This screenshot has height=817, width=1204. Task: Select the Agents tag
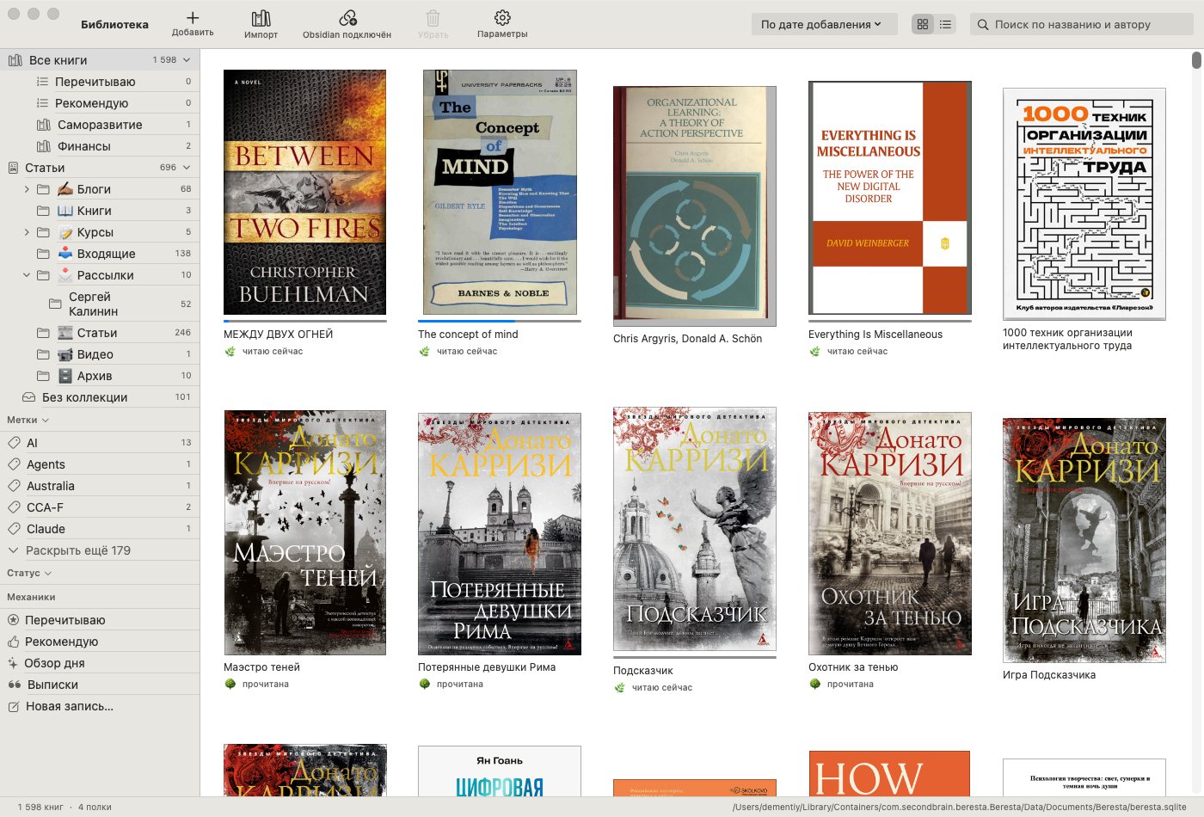(100, 464)
